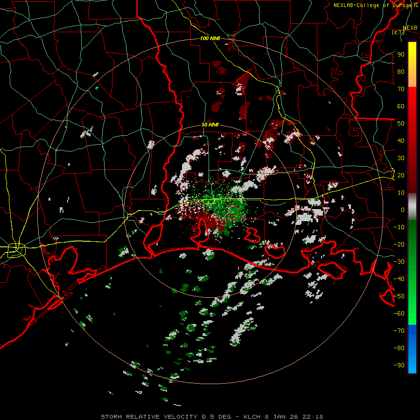420x420 pixels.
Task: Click the -70 scale value
Action: [399, 331]
